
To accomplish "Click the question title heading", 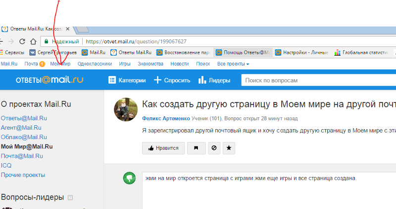I will [x=269, y=104].
